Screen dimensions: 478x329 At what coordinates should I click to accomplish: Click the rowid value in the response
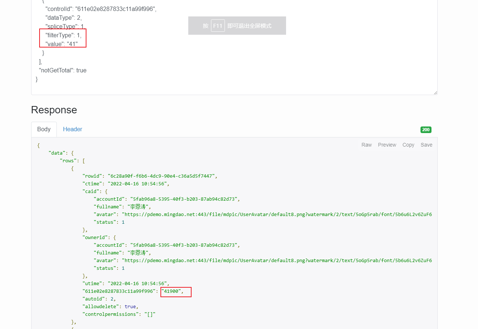click(x=161, y=176)
